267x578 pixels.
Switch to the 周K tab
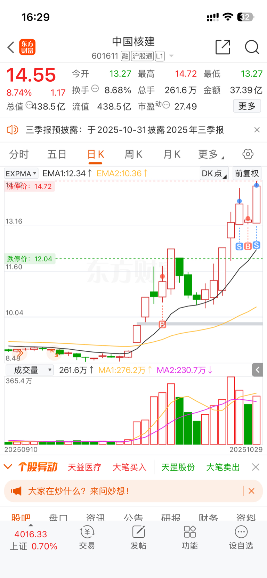pyautogui.click(x=133, y=154)
